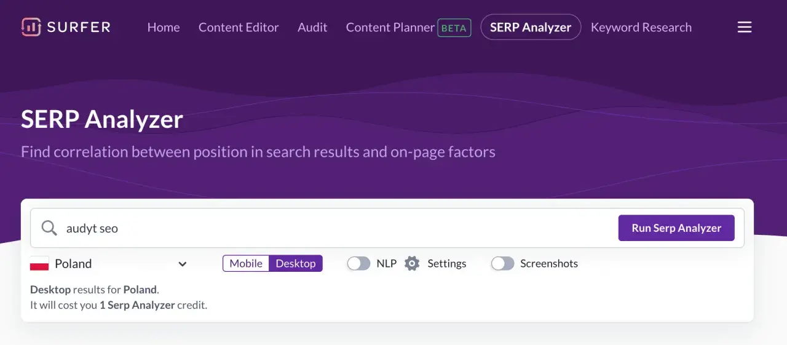Click 'Desktop results for Poland' text
This screenshot has height=345, width=787.
coord(95,290)
